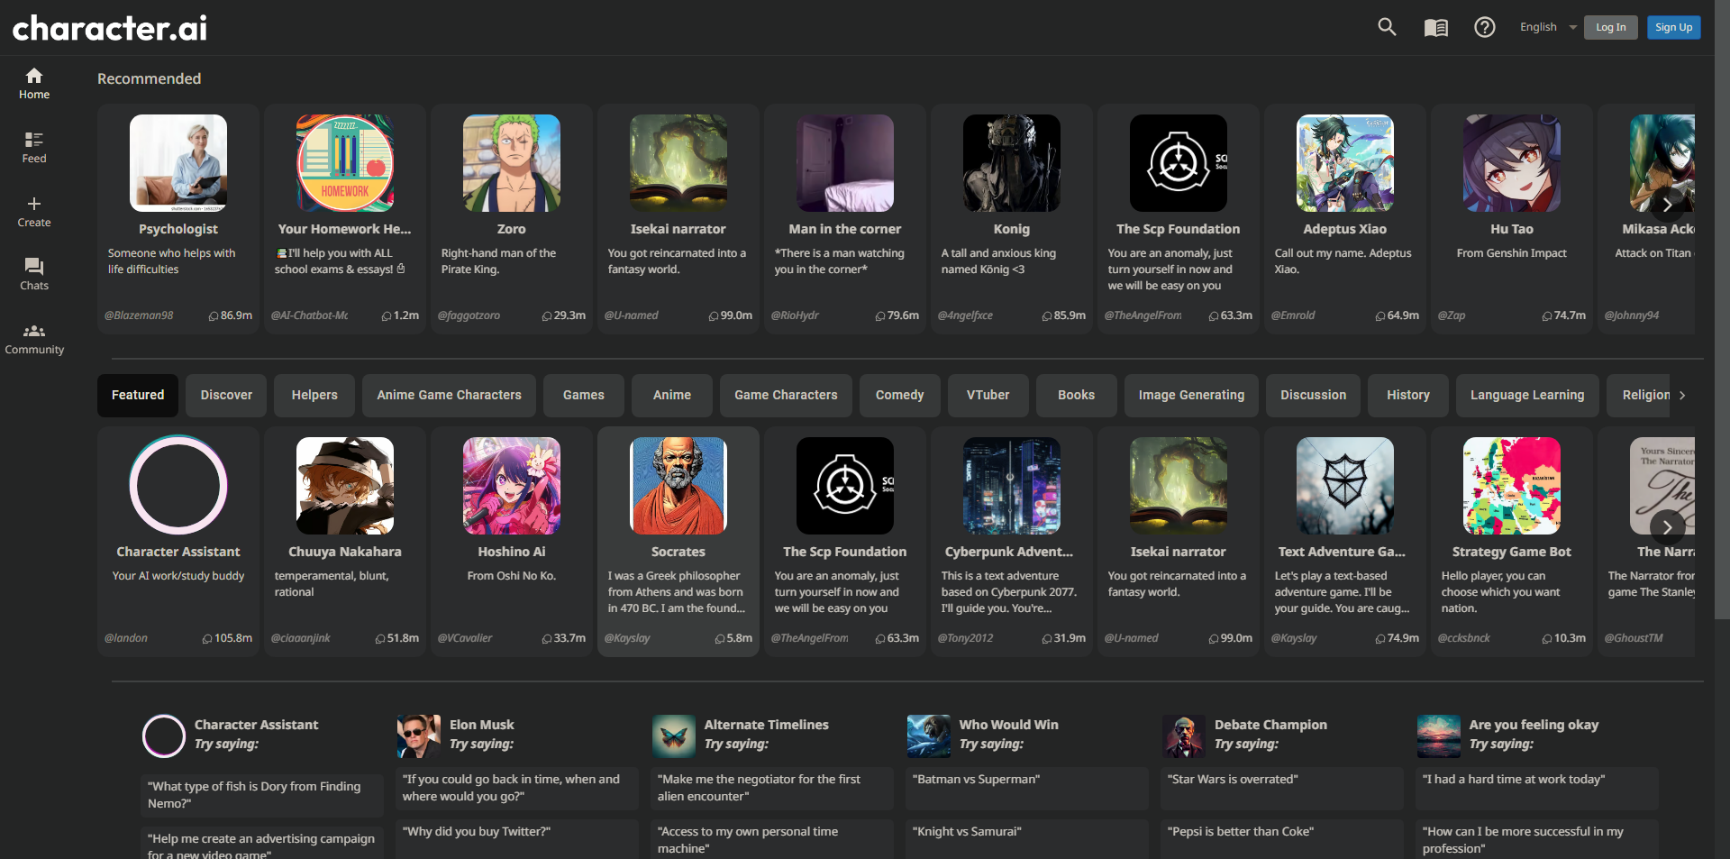Click the character.ai logo
Viewport: 1730px width, 859px height.
click(x=109, y=28)
